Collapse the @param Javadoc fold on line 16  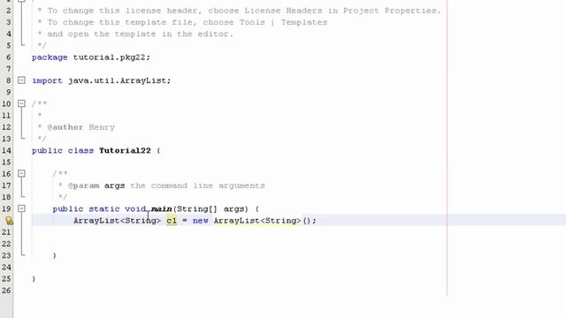21,173
